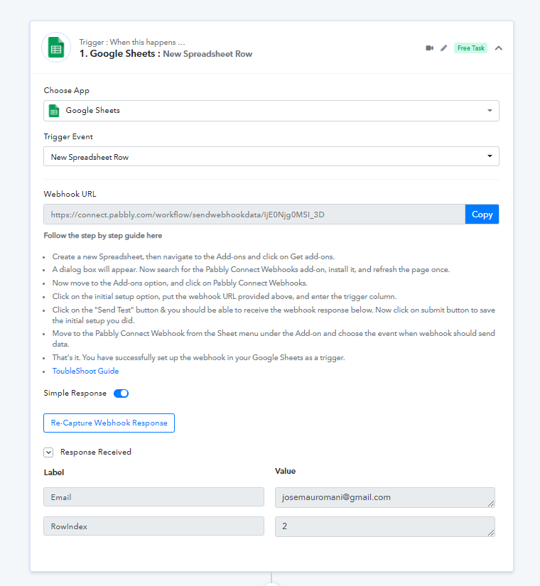The width and height of the screenshot is (540, 586).
Task: Open the ToubleShoot Guide link
Action: click(85, 371)
